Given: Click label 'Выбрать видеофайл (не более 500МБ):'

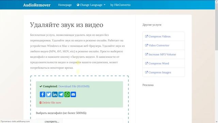Looking at the screenshot, I should (61, 113).
